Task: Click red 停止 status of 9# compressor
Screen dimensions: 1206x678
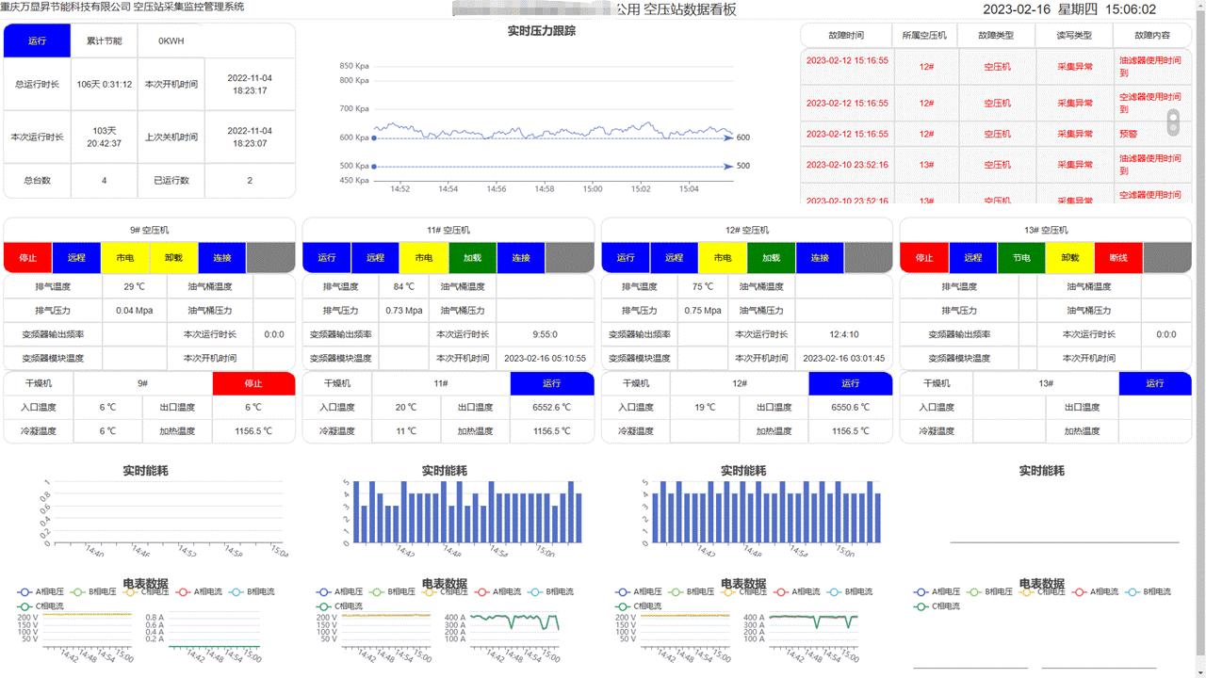Action: coord(27,257)
